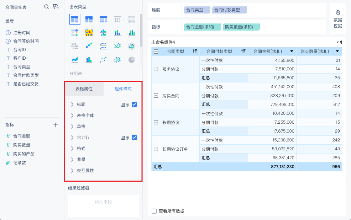The height and width of the screenshot is (220, 351).
Task: Select the heat map chart type
Action: (x=89, y=33)
